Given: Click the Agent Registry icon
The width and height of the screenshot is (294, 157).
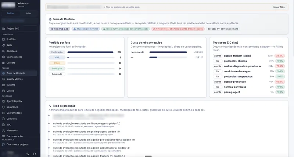Looking at the screenshot, I should point(3,101).
